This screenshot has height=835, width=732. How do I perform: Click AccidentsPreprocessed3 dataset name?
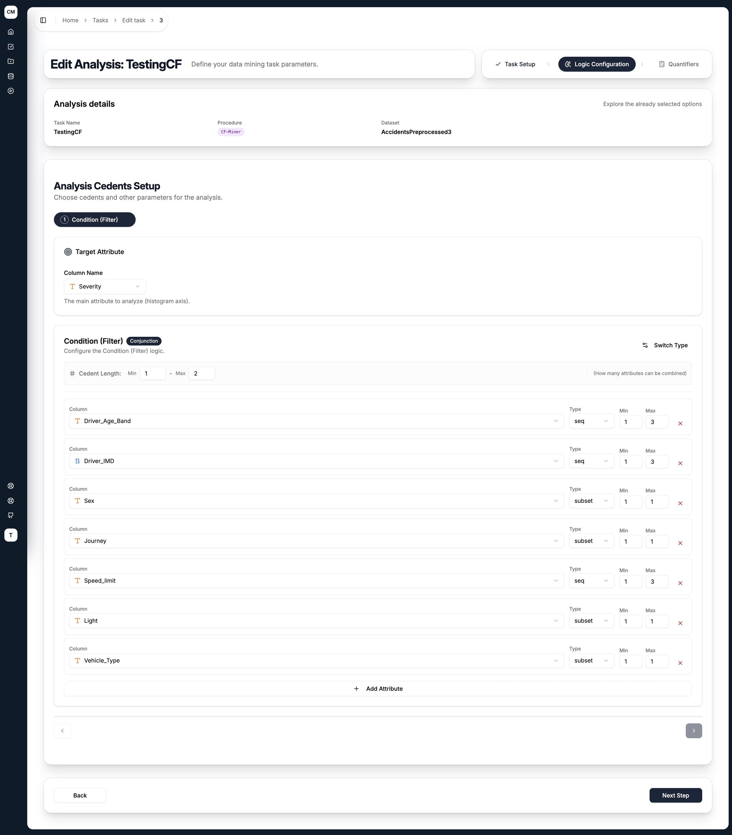click(416, 132)
